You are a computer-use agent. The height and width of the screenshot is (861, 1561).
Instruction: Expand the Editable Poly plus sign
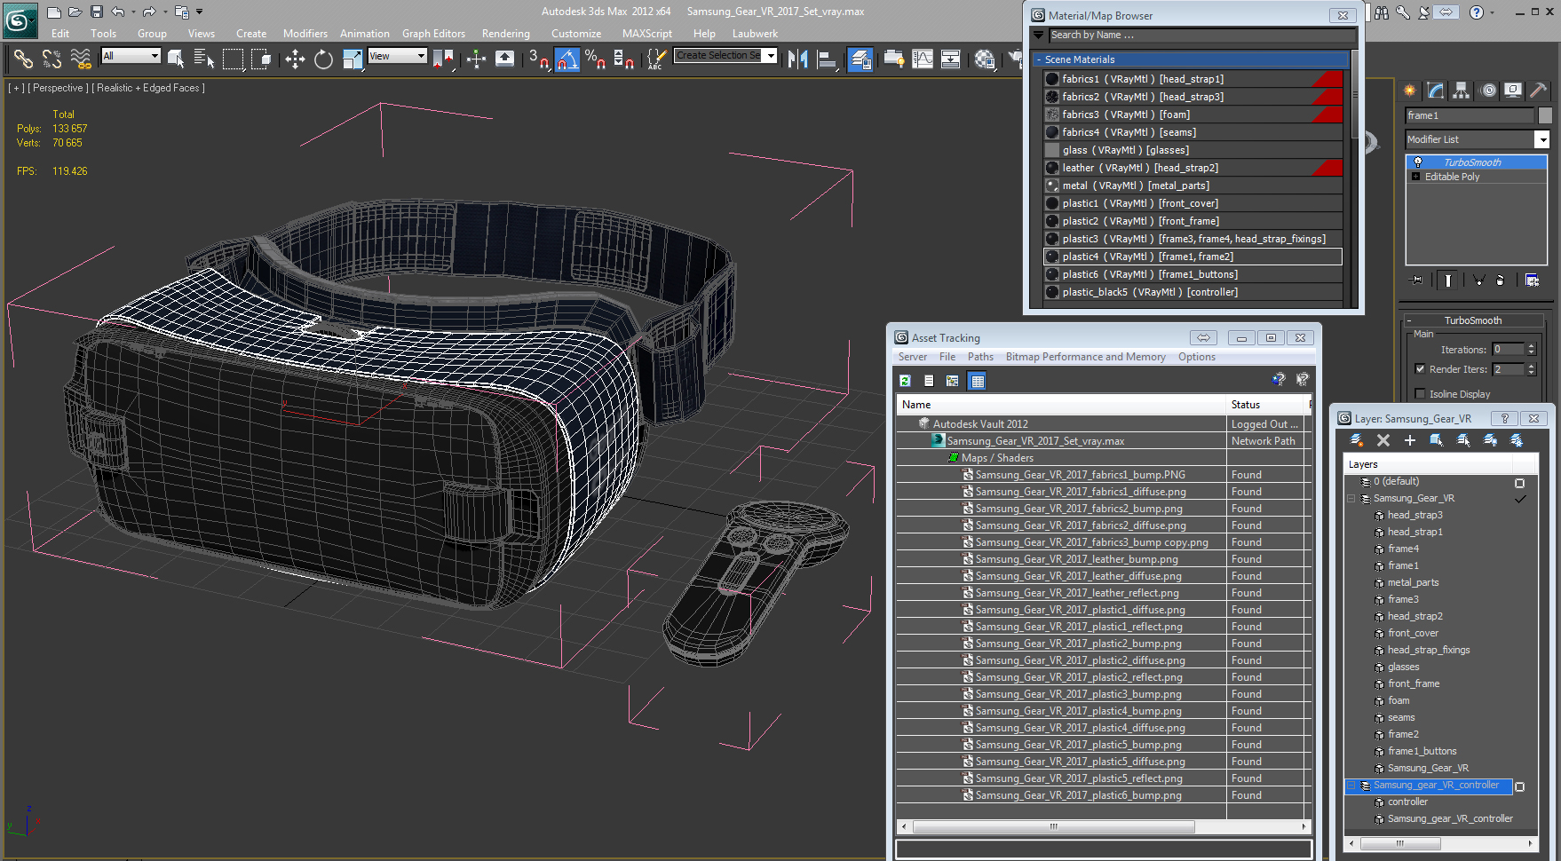point(1415,177)
